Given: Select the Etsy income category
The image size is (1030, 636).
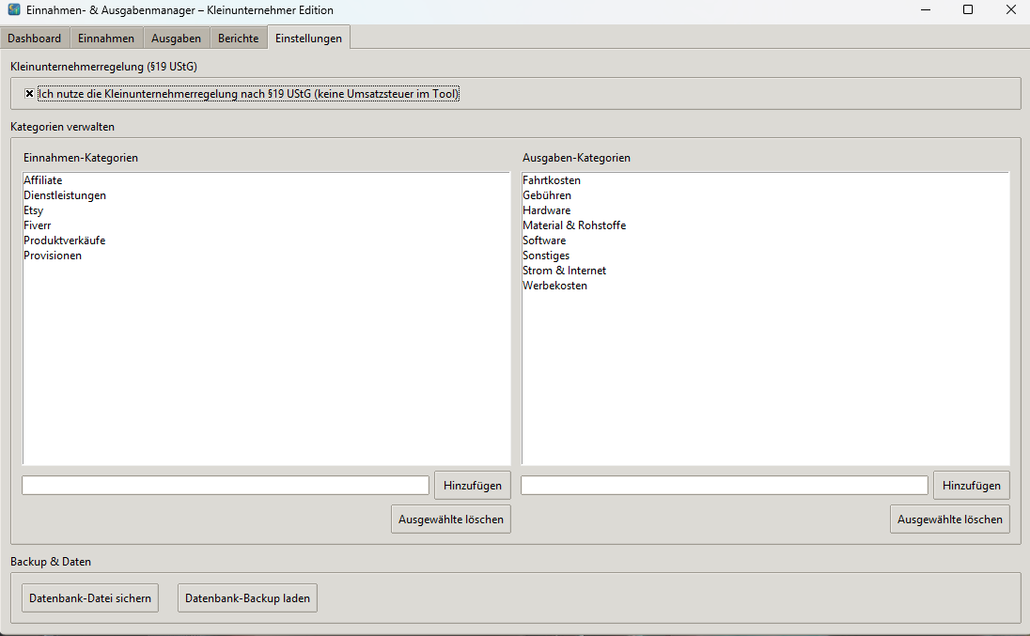Looking at the screenshot, I should (33, 210).
